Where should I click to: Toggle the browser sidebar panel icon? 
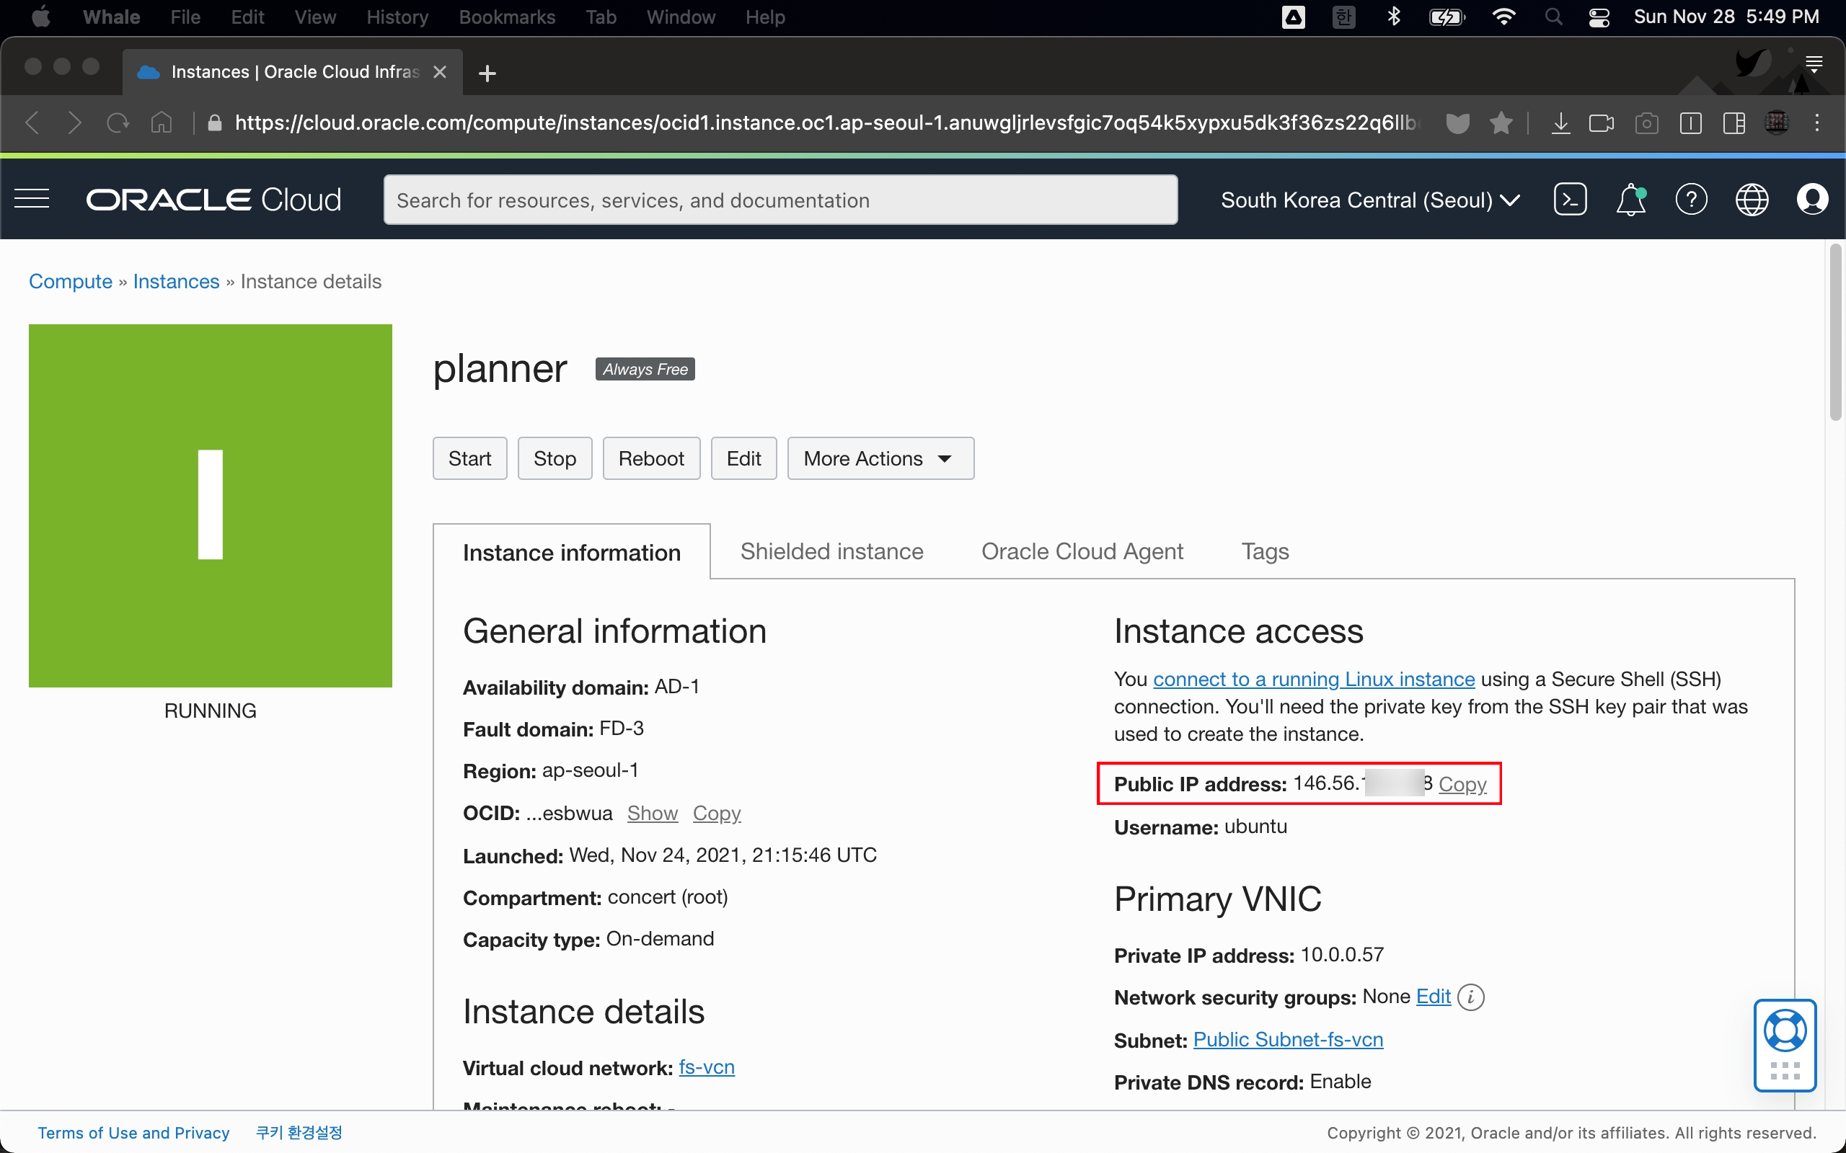pos(1733,123)
